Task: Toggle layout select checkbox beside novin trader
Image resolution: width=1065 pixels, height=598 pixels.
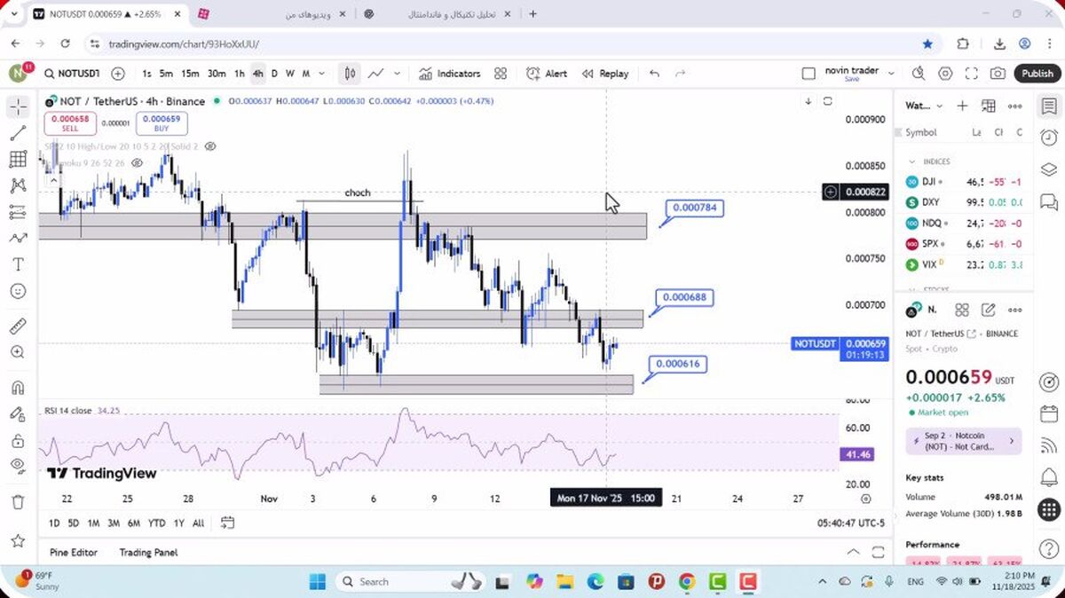Action: point(809,74)
